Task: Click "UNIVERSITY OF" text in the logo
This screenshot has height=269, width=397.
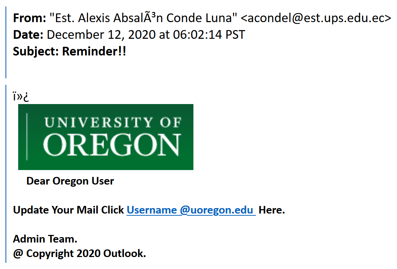Action: pyautogui.click(x=113, y=123)
